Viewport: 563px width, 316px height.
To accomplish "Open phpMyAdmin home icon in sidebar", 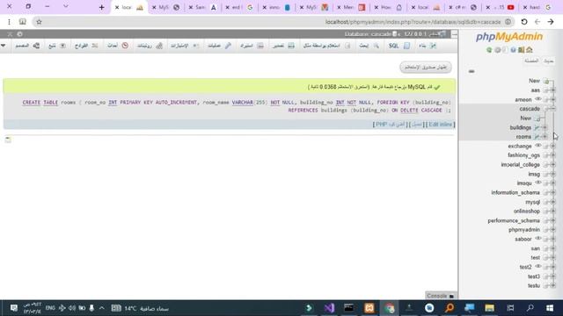I will pos(530,50).
